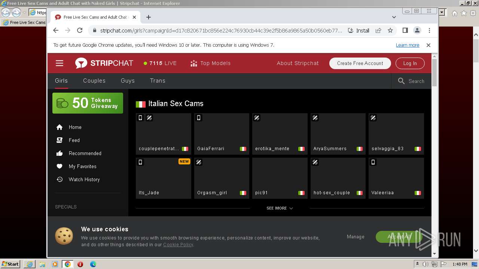Go to Home in sidebar
Viewport: 479px width, 269px height.
(68, 127)
